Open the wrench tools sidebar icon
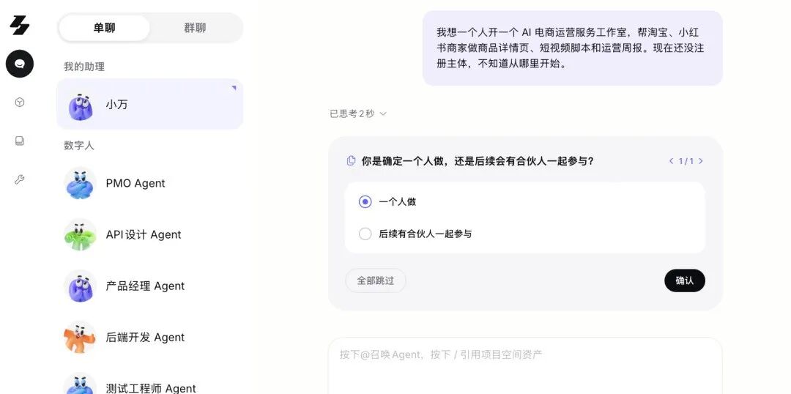Screen dimensions: 791x394 20,179
